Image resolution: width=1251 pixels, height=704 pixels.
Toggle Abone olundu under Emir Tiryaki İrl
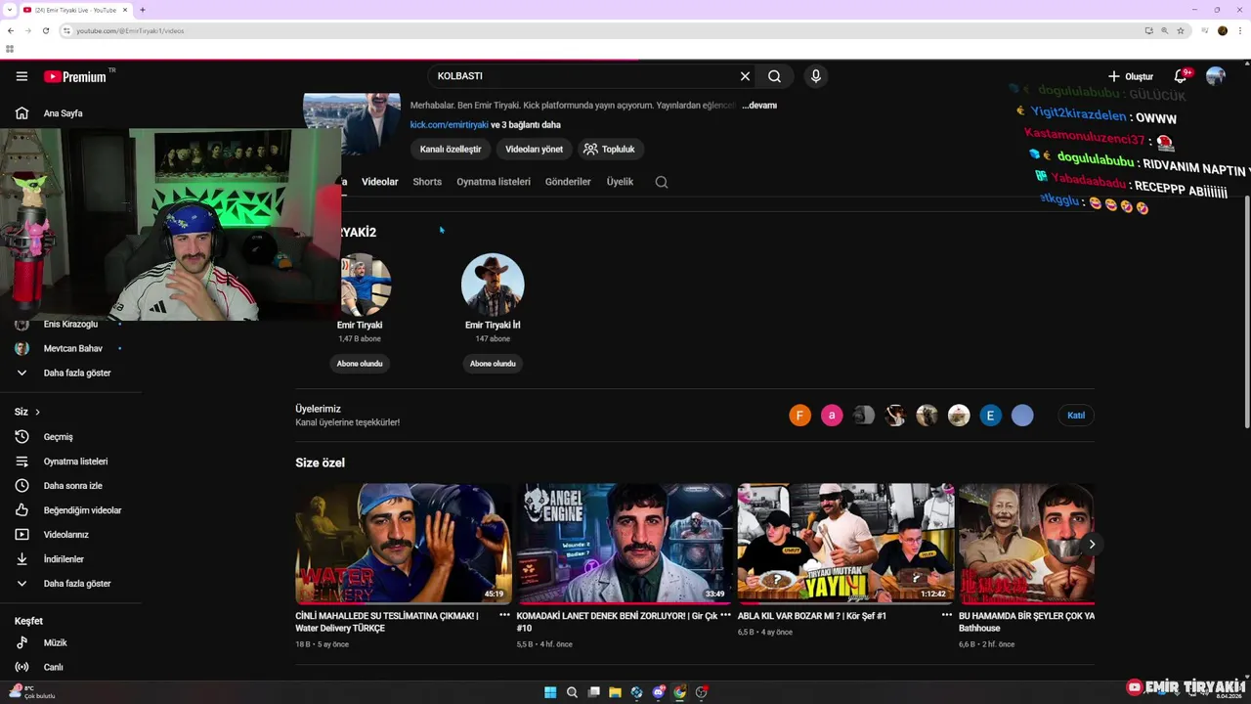click(493, 364)
